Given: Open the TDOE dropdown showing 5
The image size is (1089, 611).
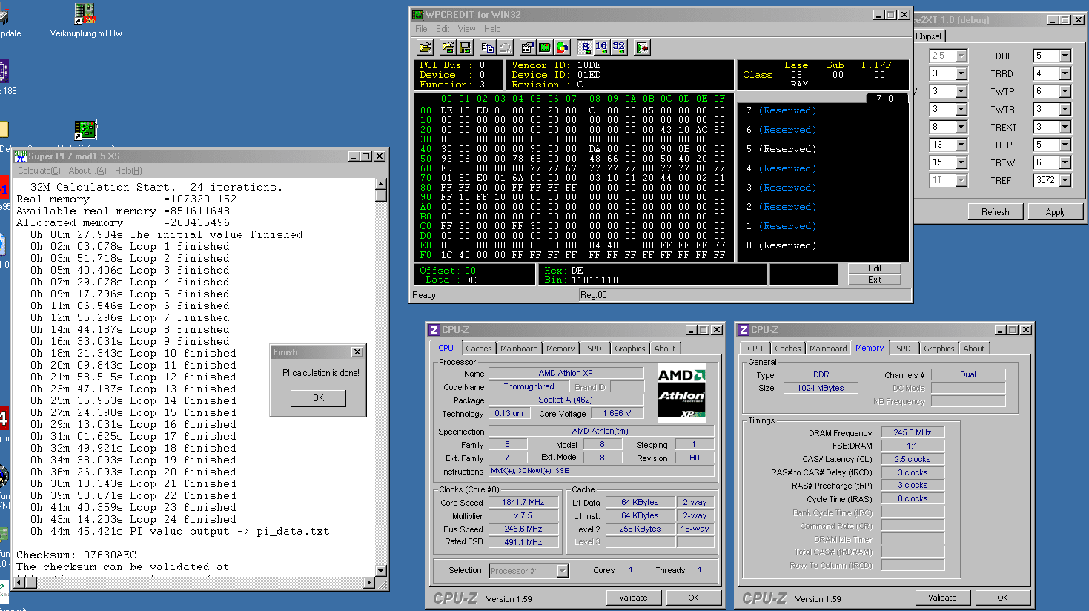Looking at the screenshot, I should click(x=1065, y=56).
